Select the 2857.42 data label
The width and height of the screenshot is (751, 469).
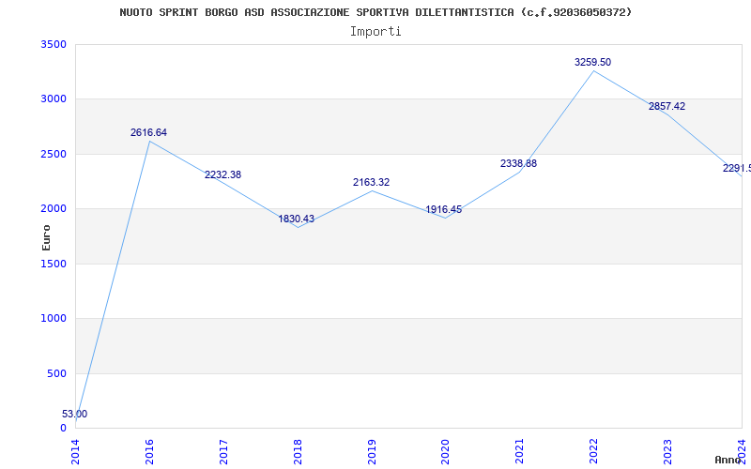tap(667, 106)
